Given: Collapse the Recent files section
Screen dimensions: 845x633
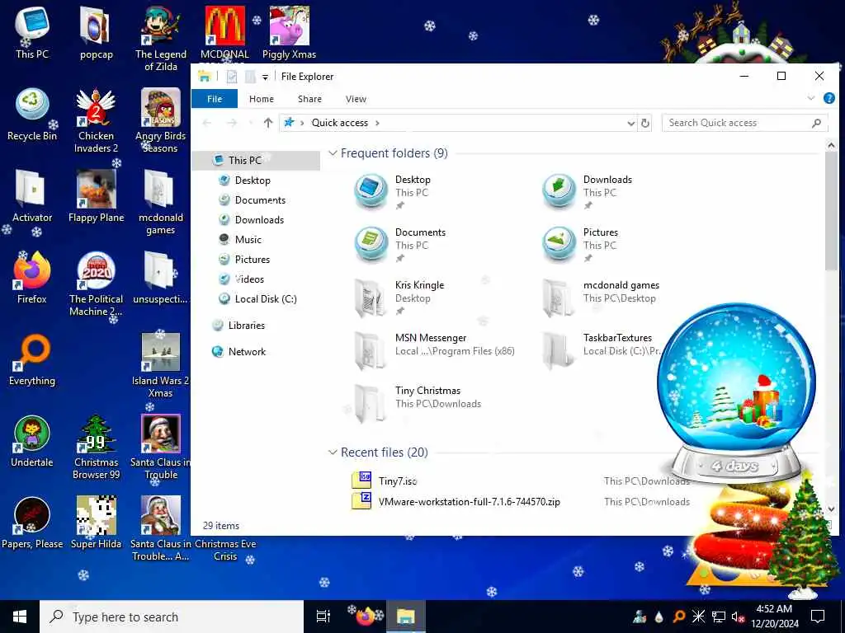Looking at the screenshot, I should 333,452.
